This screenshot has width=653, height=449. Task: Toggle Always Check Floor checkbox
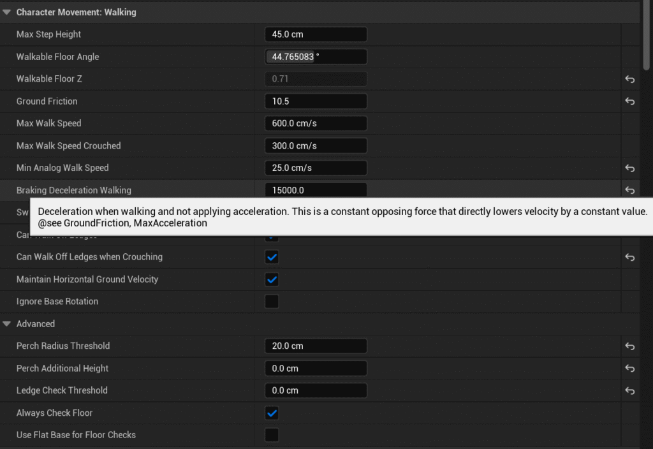[x=272, y=413]
